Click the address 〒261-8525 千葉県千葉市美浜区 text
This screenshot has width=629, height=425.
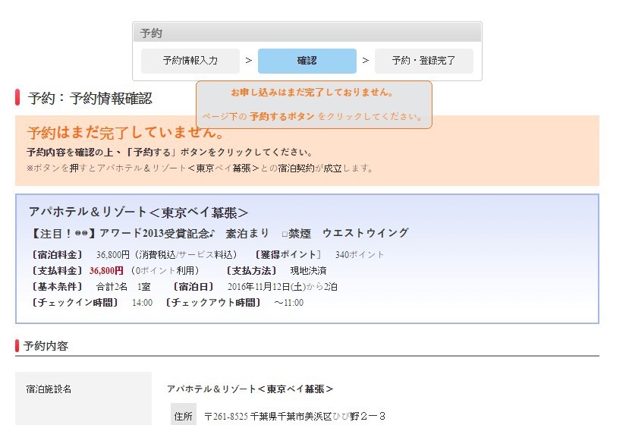(295, 416)
